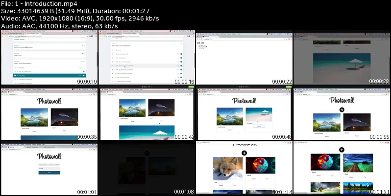391x196 pixels.
Task: Select the hovered Arrow Functions lesson row at 00:00:16
Action: [147, 65]
